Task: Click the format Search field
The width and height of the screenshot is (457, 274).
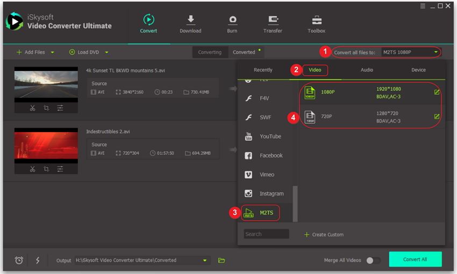Action: pyautogui.click(x=266, y=234)
